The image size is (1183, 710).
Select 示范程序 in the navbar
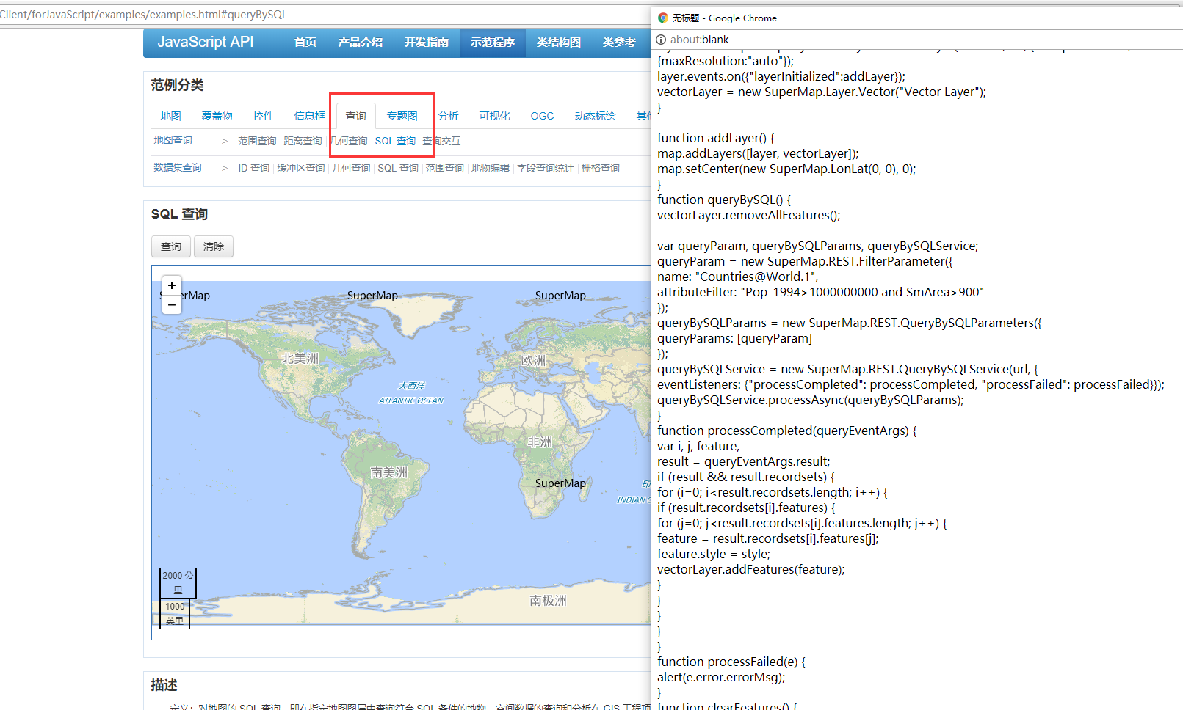coord(493,43)
